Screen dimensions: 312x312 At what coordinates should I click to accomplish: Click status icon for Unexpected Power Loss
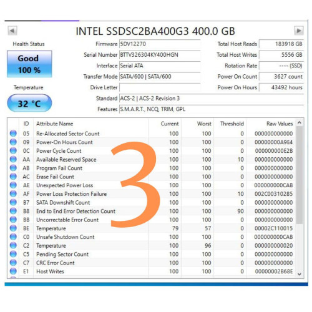point(13,185)
